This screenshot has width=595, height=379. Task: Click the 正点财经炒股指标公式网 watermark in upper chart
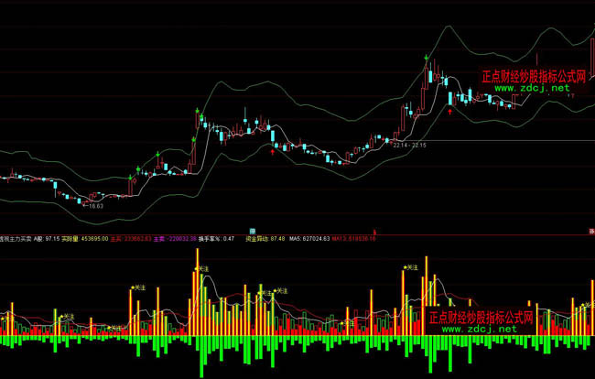pos(534,77)
